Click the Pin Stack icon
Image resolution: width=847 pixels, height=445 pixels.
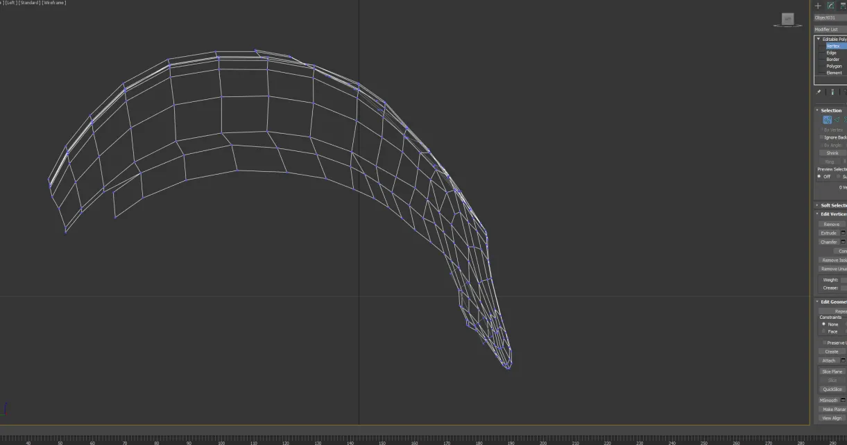(x=819, y=91)
